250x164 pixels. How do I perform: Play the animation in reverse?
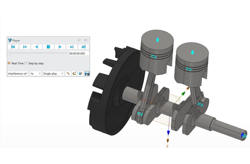[37, 47]
